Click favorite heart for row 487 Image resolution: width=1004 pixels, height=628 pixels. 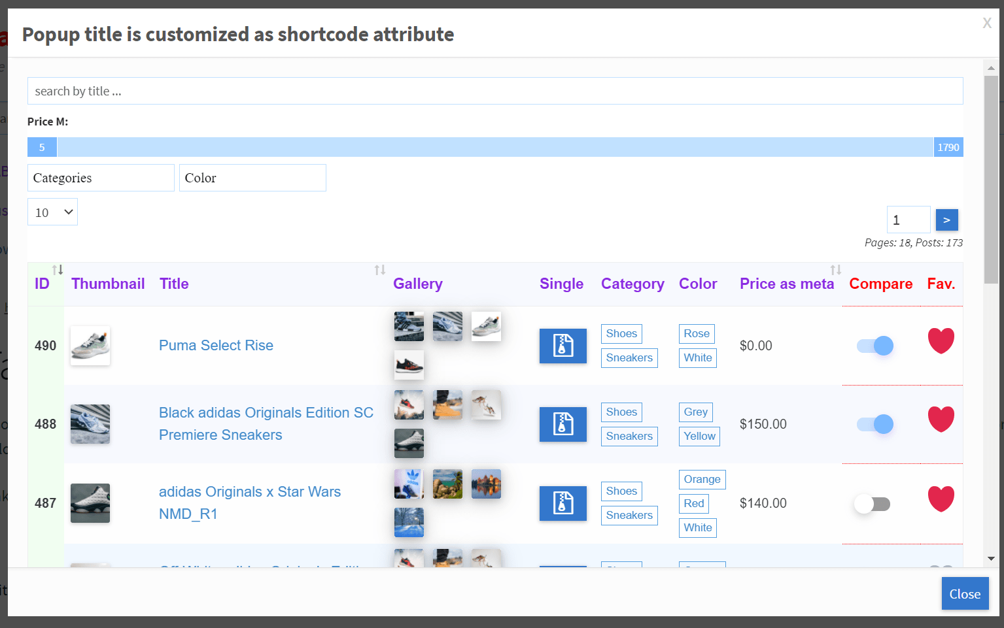tap(941, 499)
